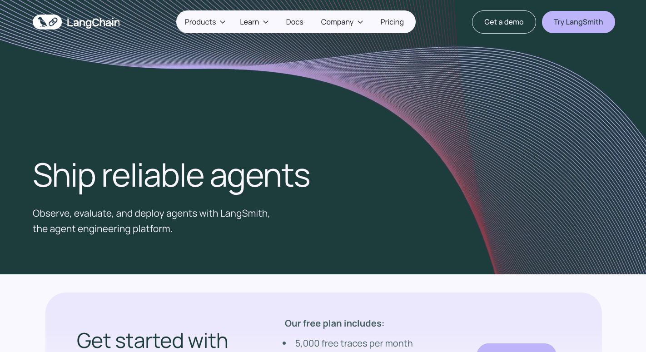Navigate to the Pricing page

click(392, 22)
